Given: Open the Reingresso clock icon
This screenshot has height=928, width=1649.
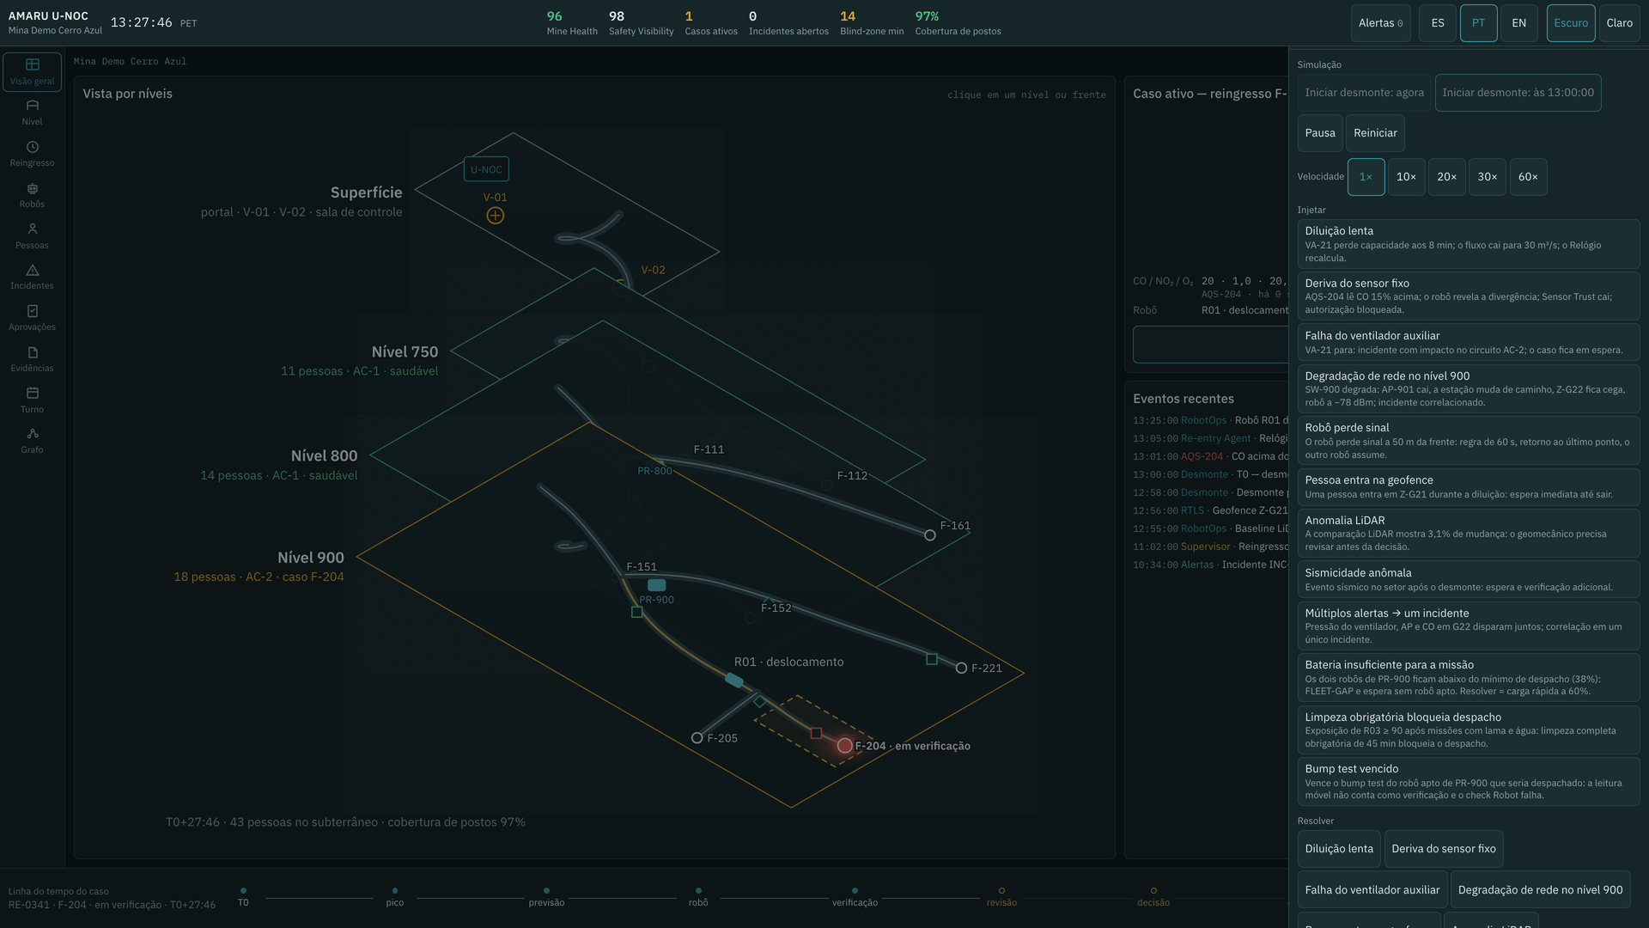Looking at the screenshot, I should point(32,154).
